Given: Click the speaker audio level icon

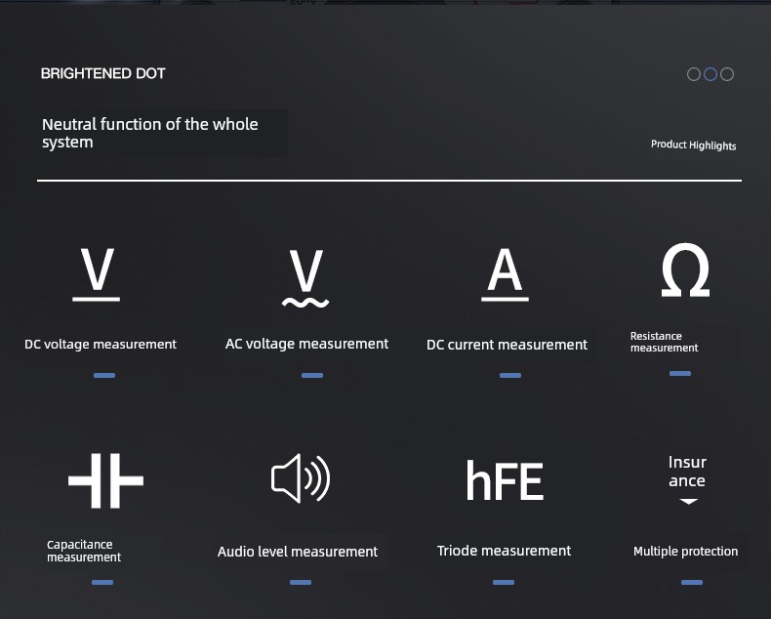Looking at the screenshot, I should pos(301,478).
